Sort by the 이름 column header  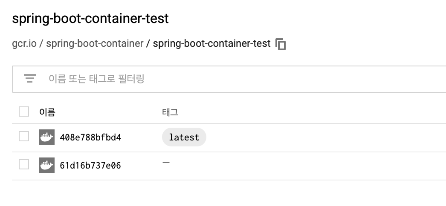[47, 112]
